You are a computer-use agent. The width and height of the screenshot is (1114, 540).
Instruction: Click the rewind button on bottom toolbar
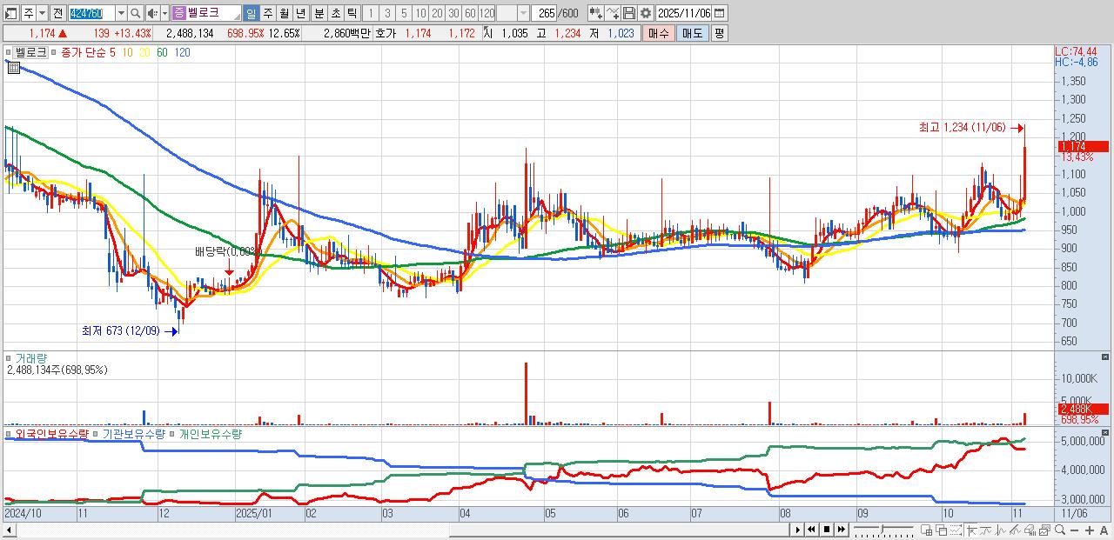[811, 530]
